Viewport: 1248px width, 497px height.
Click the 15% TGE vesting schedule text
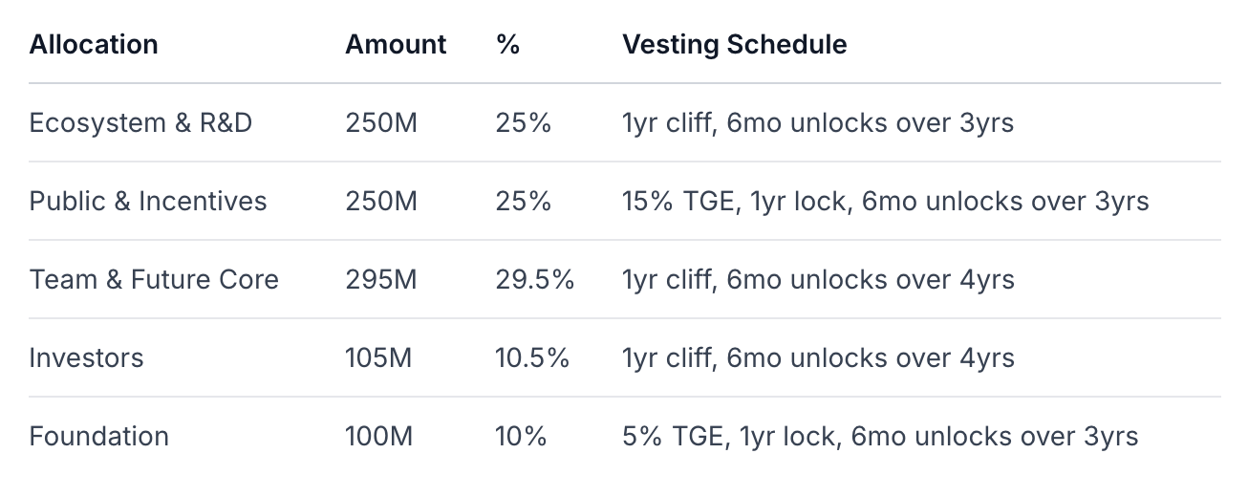(x=885, y=202)
